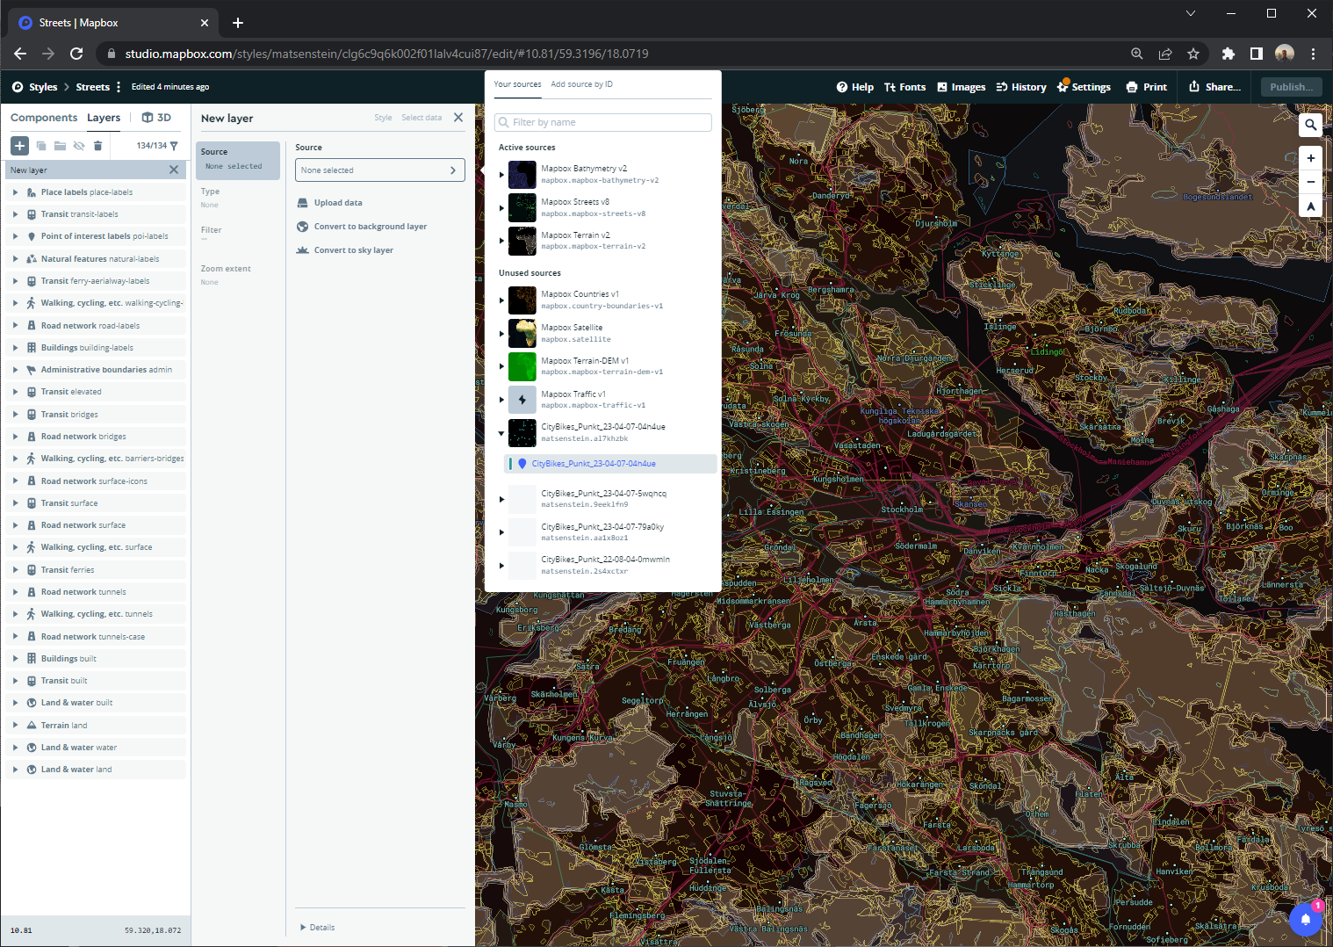Screen dimensions: 1333x947
Task: Switch to the Layers tab
Action: pos(104,118)
